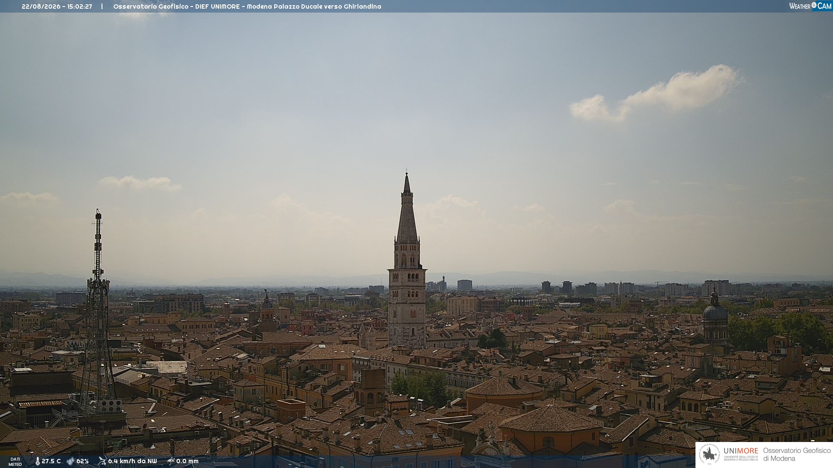Click the 6.4 km/h da NW wind reading

tap(132, 461)
